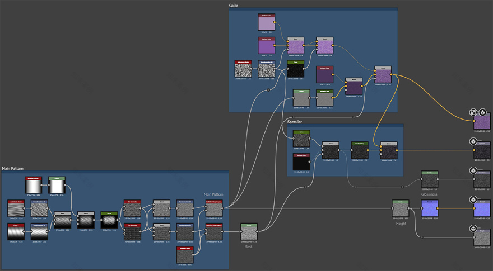Click the 3D cube icon on color output node
493x271 pixels.
[482, 112]
